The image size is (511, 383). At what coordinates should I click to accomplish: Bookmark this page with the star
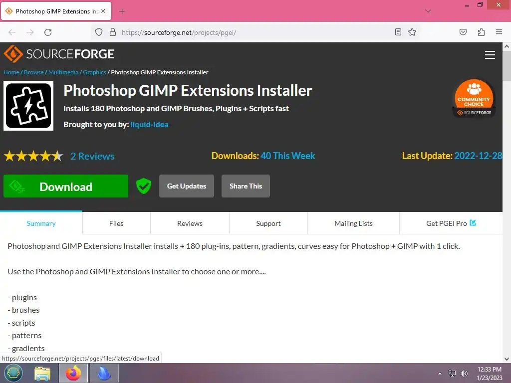(412, 32)
